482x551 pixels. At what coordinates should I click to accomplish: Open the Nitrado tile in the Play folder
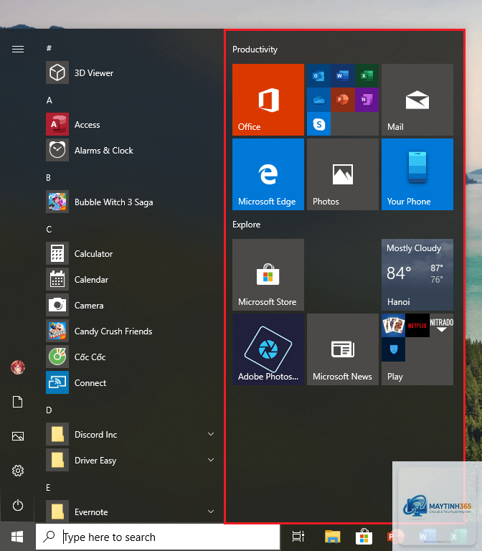tap(442, 326)
